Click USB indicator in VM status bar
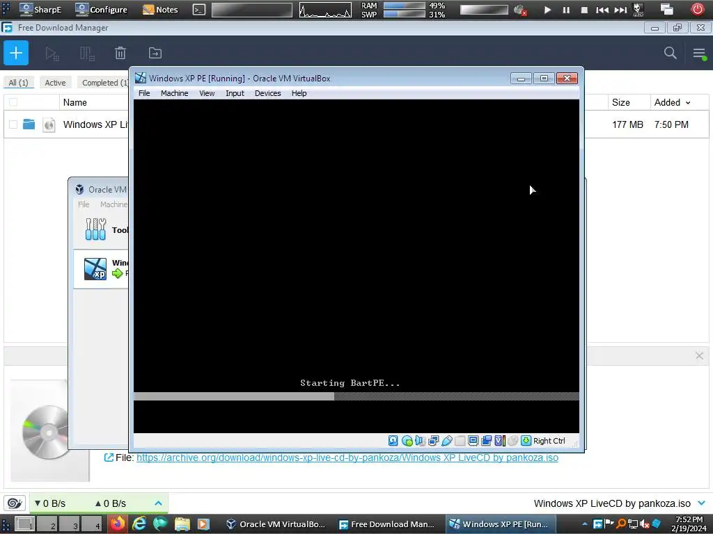713x534 pixels. click(x=446, y=440)
